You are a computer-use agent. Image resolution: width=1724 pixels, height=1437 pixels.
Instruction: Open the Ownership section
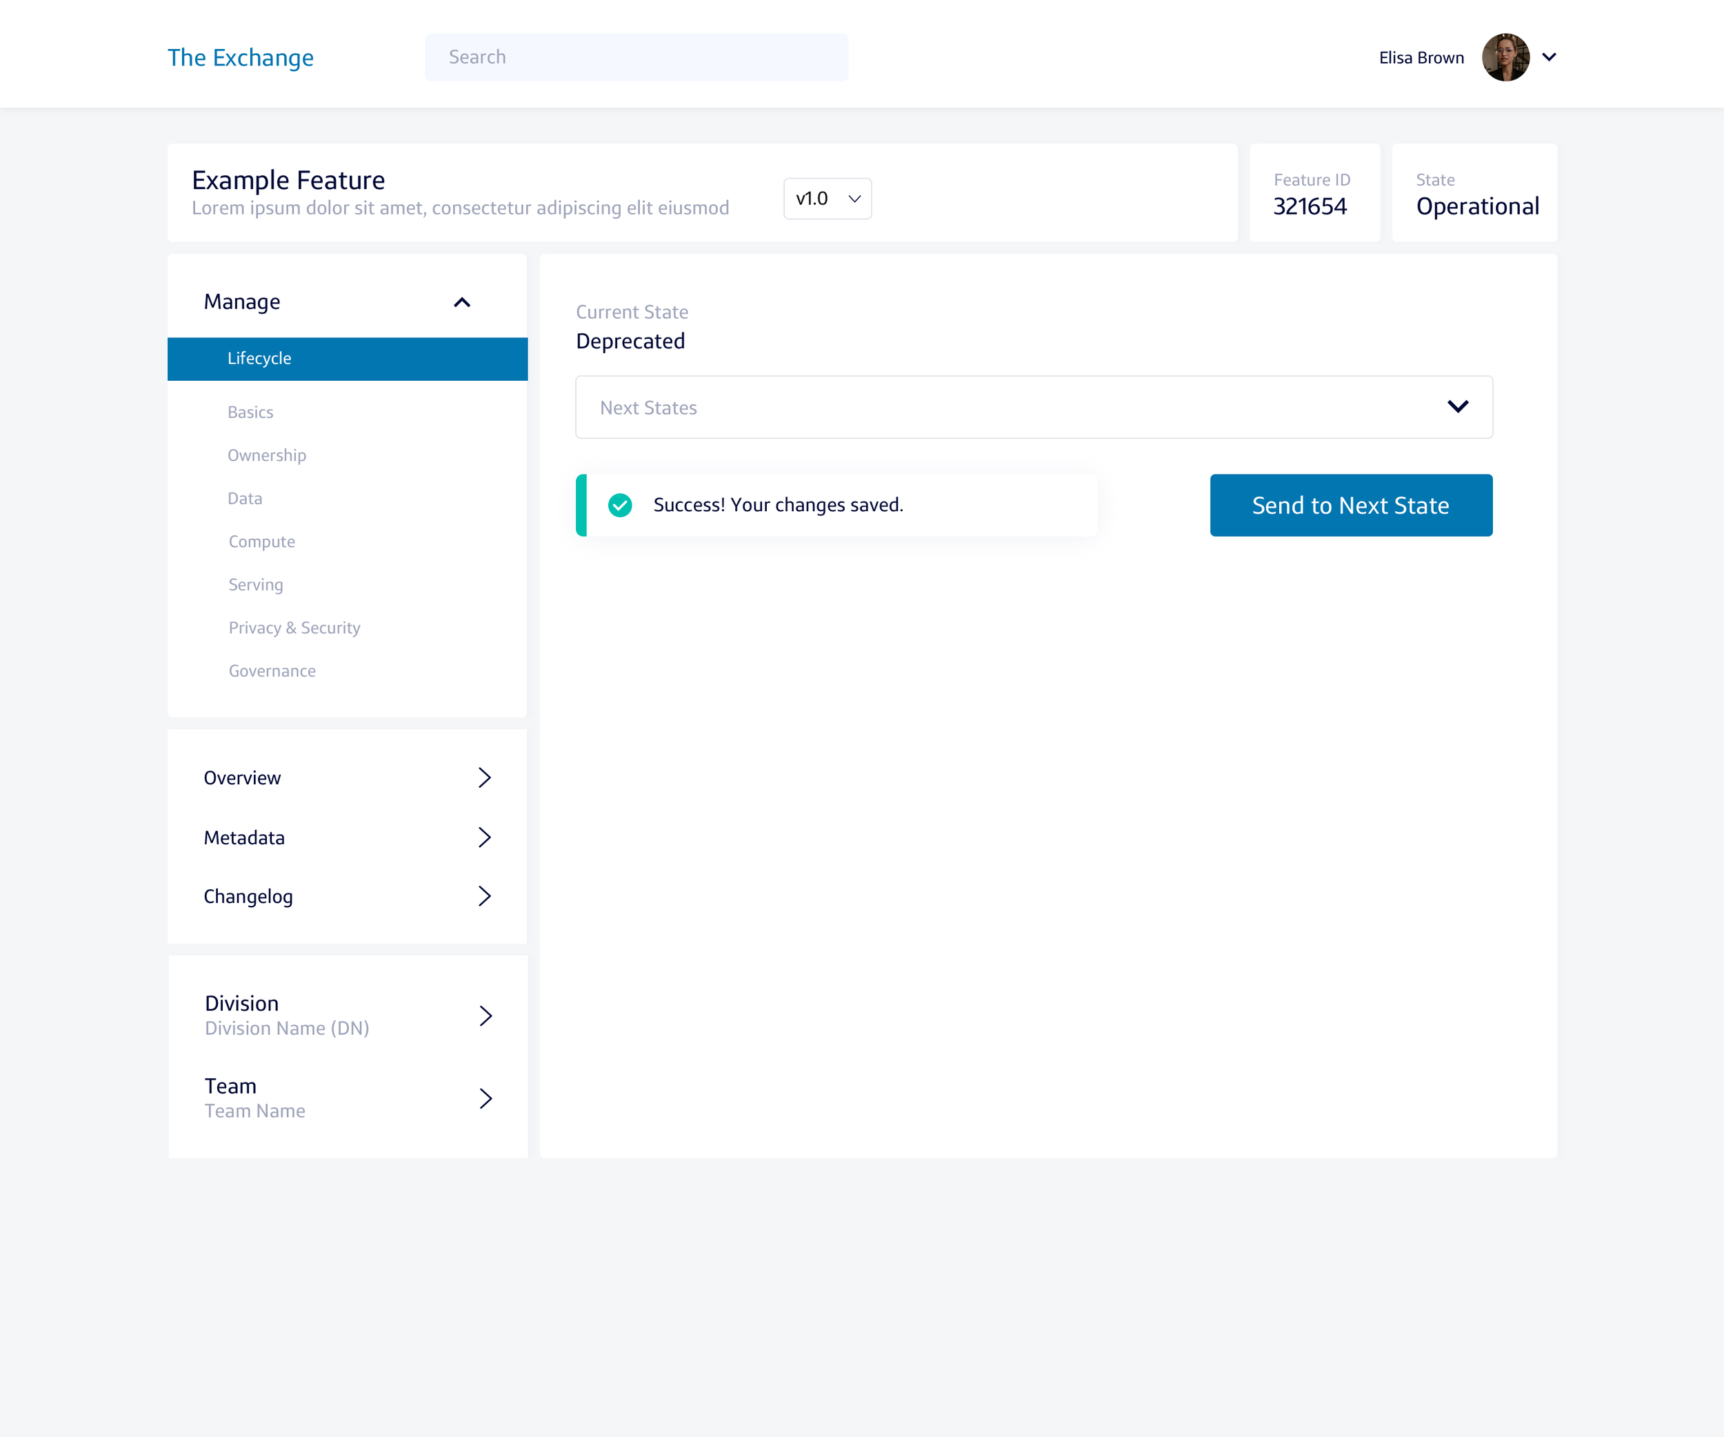click(x=267, y=456)
